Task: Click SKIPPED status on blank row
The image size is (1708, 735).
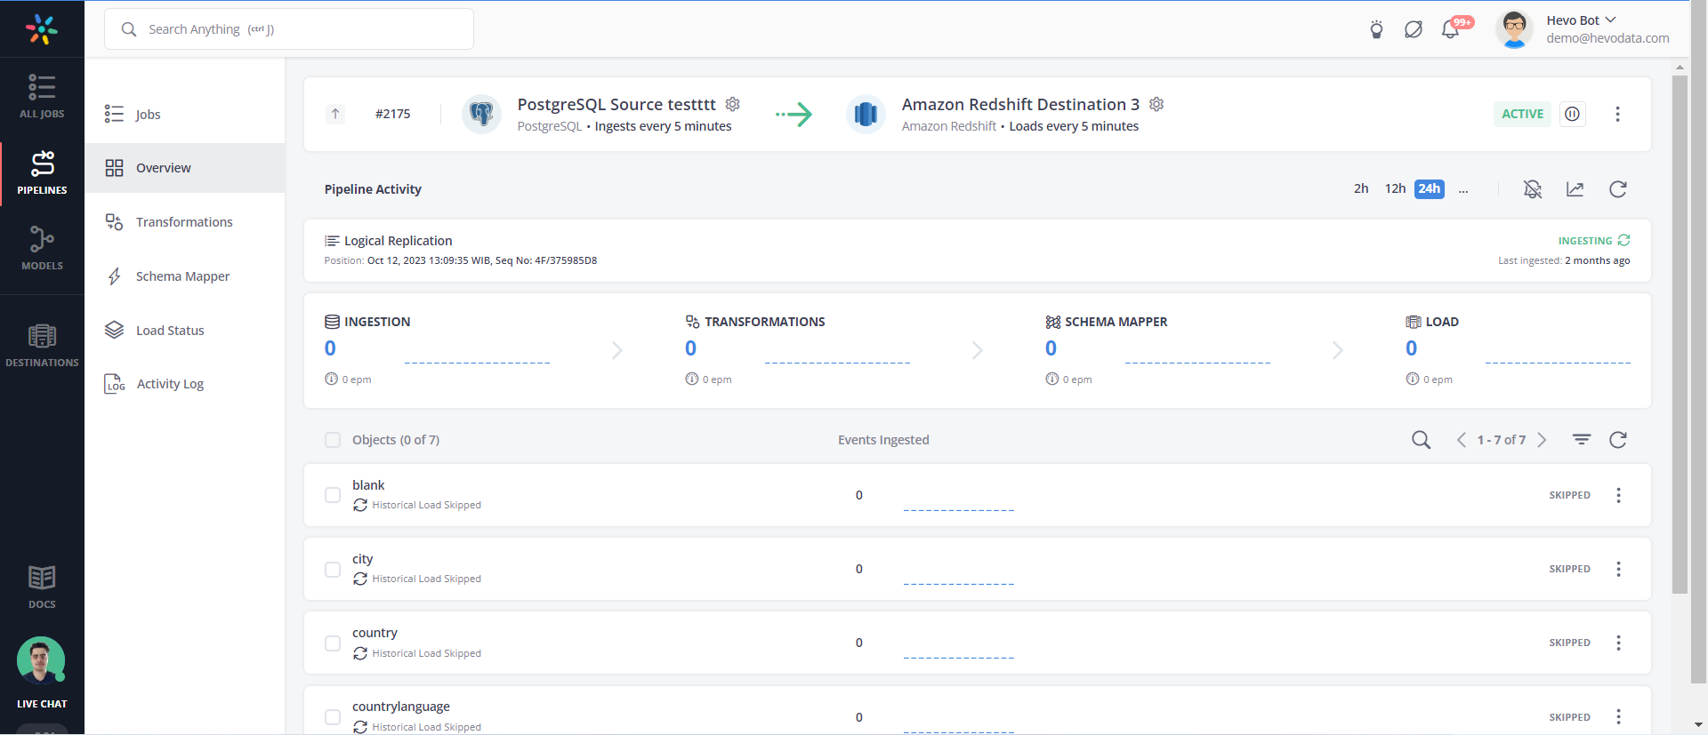Action: (1569, 495)
